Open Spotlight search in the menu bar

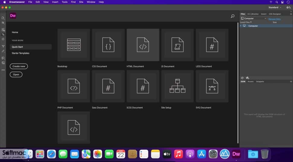pyautogui.click(x=277, y=2)
